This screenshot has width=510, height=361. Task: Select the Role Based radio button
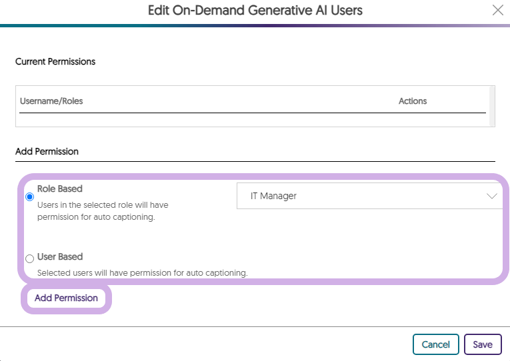point(29,197)
